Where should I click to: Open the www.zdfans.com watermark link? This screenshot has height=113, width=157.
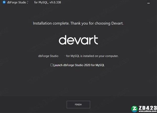[x=148, y=111]
